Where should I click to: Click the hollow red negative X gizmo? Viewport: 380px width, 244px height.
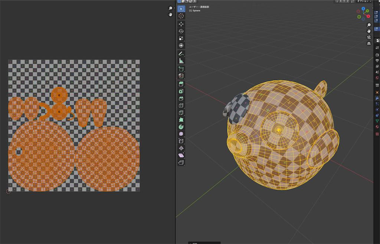click(358, 12)
